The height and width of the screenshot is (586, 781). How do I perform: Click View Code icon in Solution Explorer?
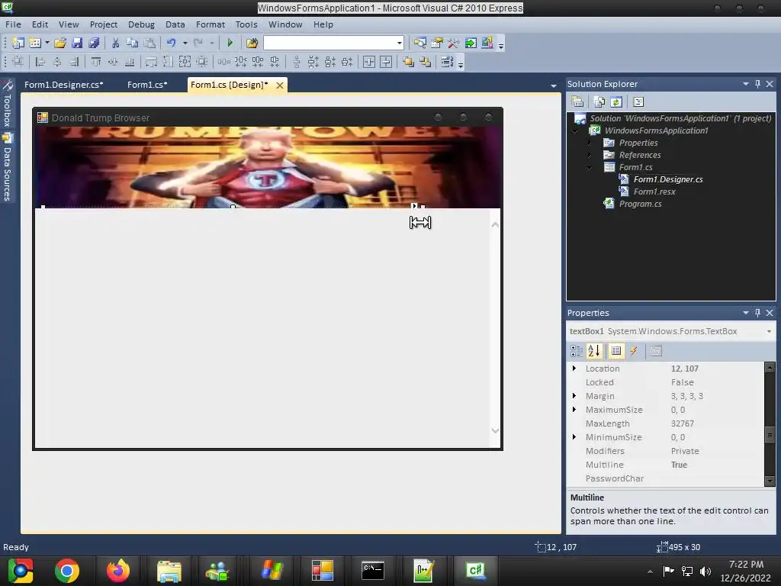coord(638,101)
